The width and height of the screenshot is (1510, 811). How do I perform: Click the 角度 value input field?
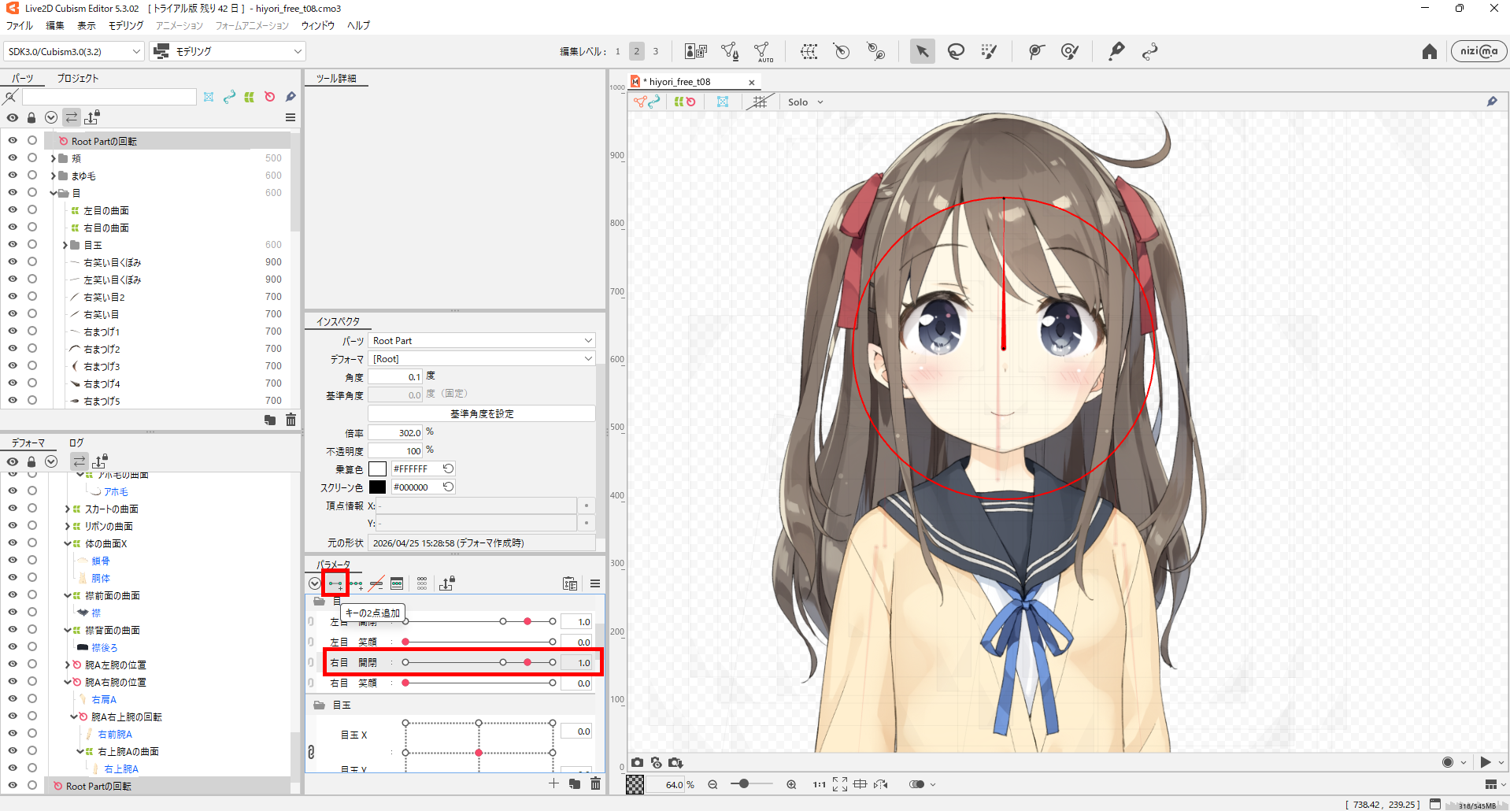pyautogui.click(x=396, y=377)
